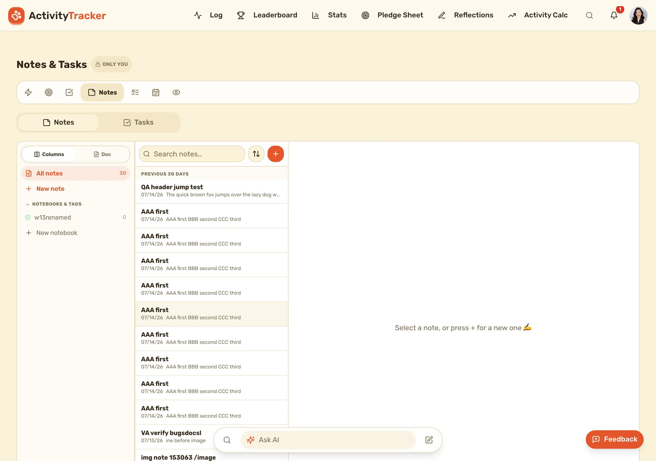Screen dimensions: 656x461
Task: Click the compose edit icon in Ask AI bar
Action: [429, 440]
